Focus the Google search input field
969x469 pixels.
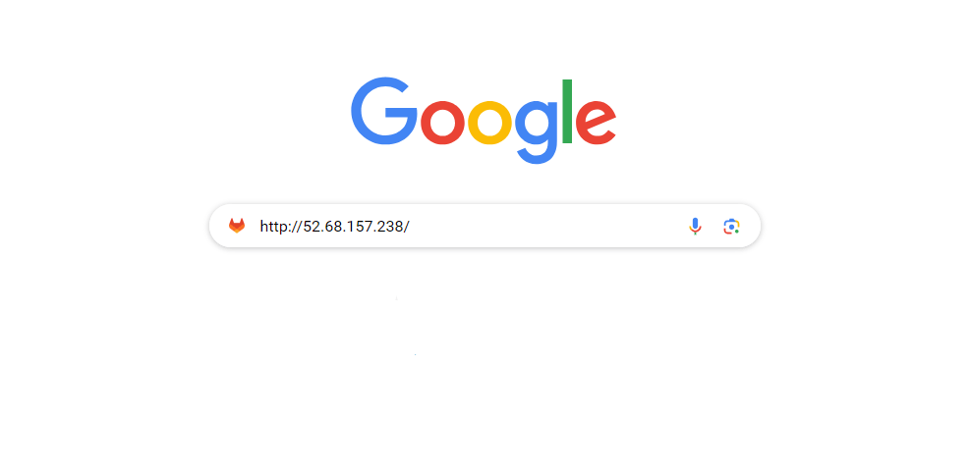(x=484, y=226)
